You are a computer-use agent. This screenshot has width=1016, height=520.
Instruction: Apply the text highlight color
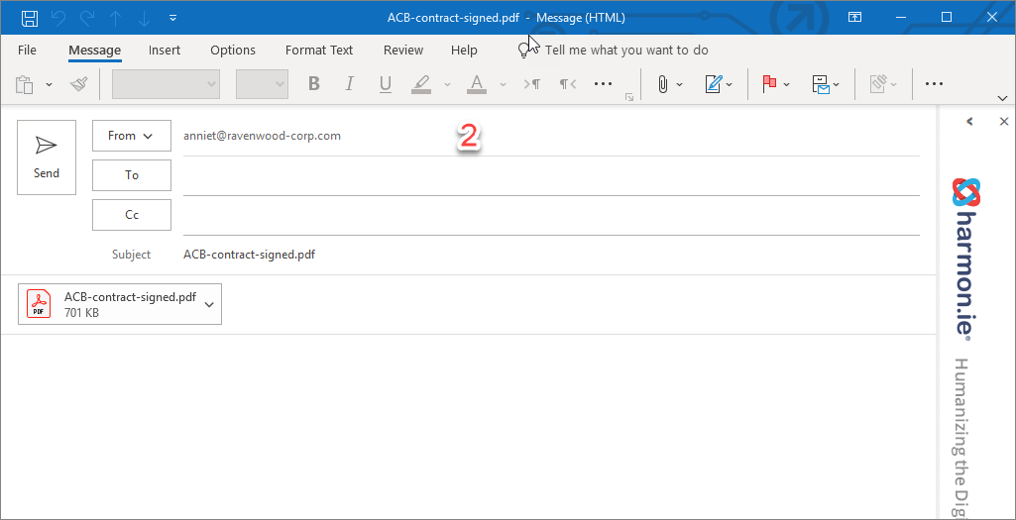(x=421, y=84)
